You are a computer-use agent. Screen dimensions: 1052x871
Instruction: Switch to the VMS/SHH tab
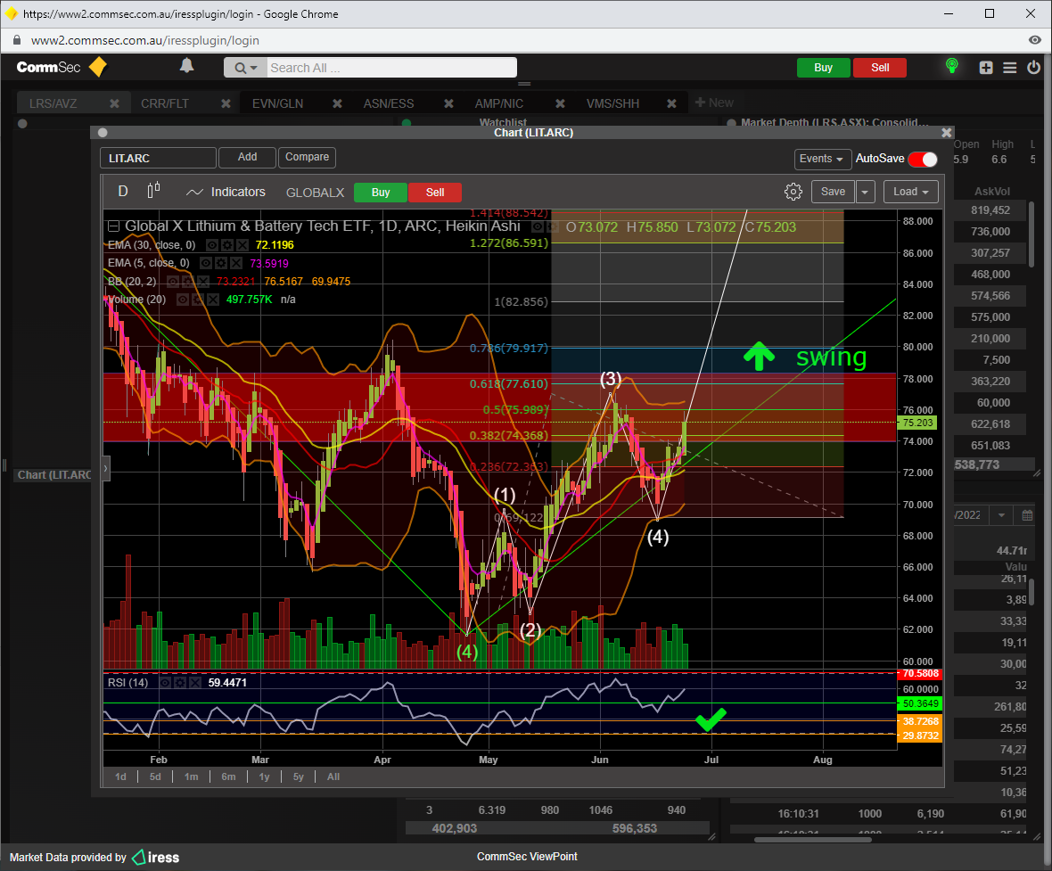point(612,103)
